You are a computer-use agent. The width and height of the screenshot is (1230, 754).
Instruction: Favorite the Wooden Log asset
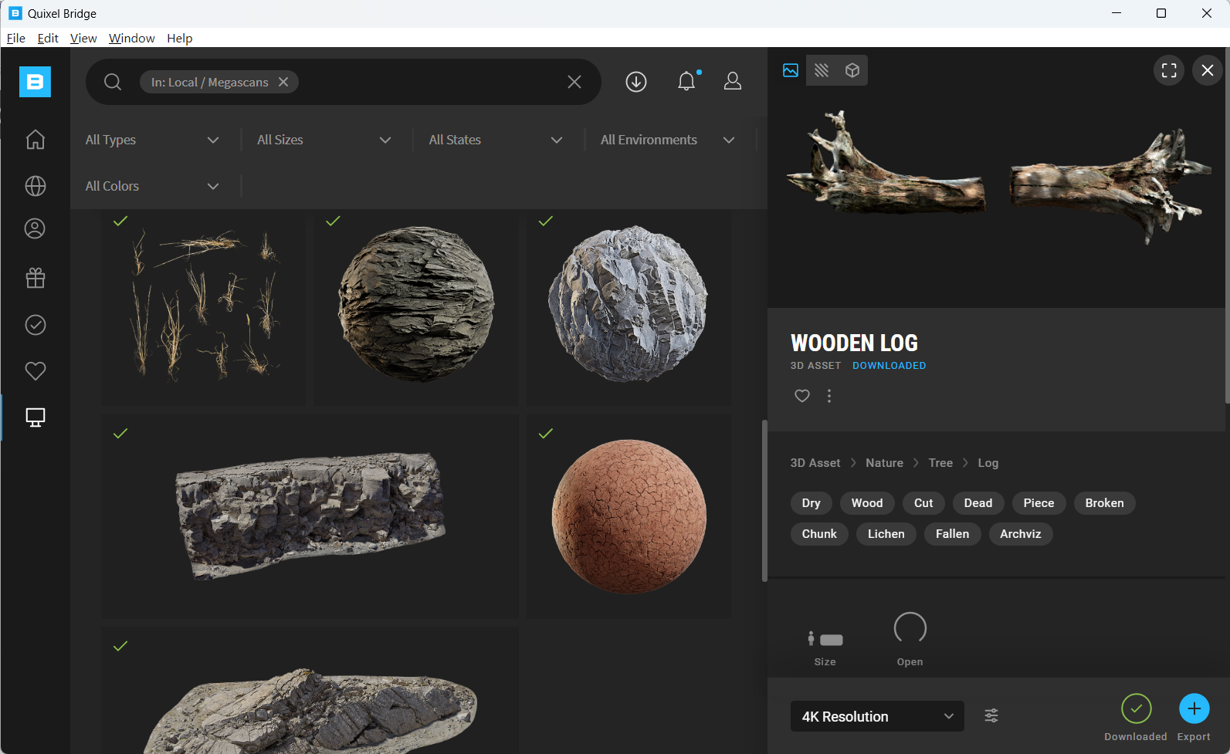pos(802,396)
